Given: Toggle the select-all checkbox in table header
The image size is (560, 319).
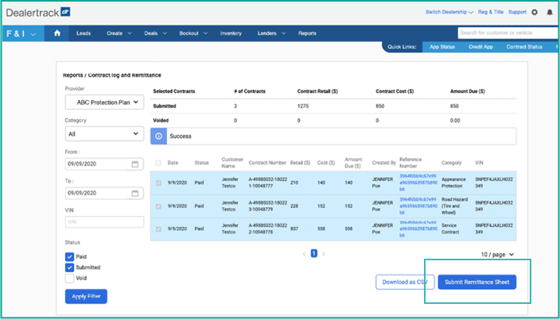Looking at the screenshot, I should (x=158, y=163).
